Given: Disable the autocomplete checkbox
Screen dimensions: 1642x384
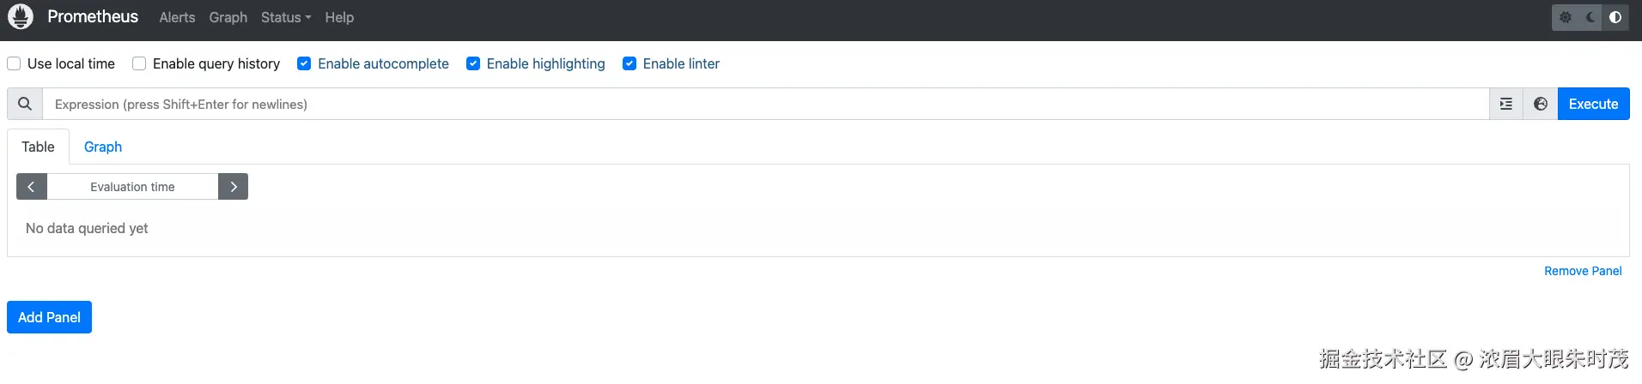Looking at the screenshot, I should pyautogui.click(x=304, y=63).
